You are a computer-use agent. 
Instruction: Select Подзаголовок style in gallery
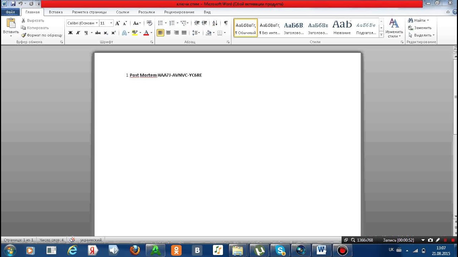(x=366, y=28)
